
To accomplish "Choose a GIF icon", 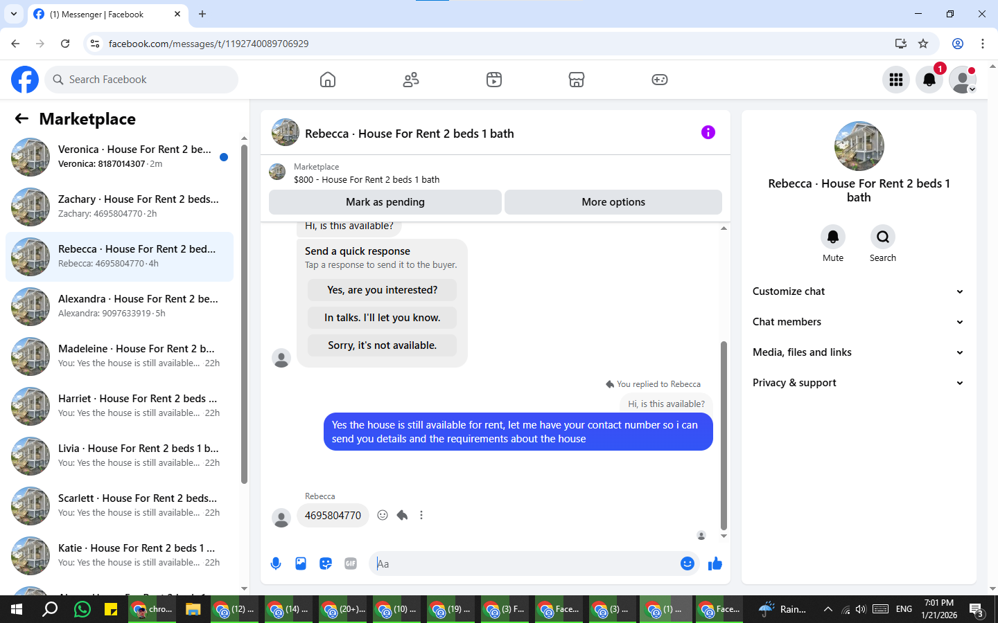I will coord(351,563).
